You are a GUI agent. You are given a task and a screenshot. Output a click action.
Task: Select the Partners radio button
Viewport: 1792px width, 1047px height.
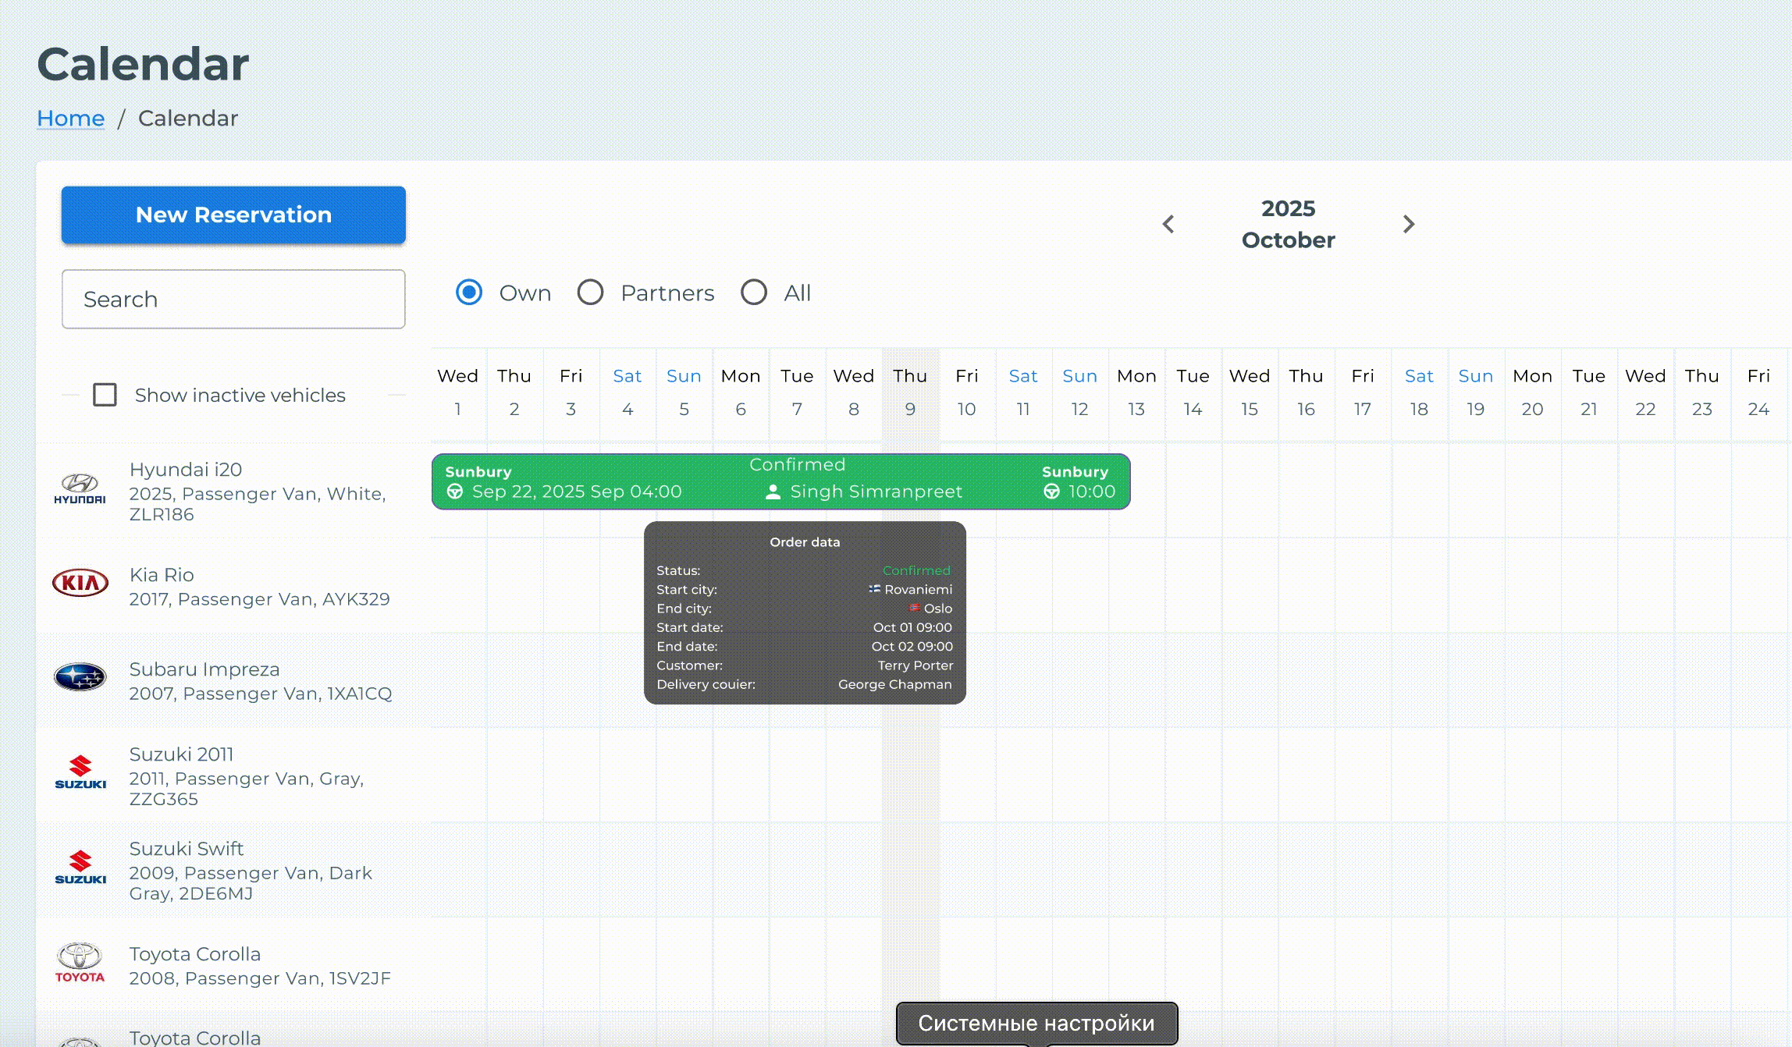tap(590, 293)
